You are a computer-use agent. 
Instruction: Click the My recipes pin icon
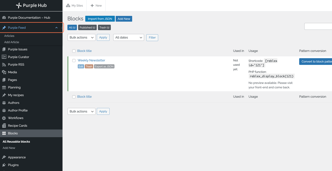pos(4,95)
